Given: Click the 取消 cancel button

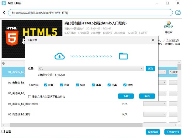Looking at the screenshot, I should [147, 96].
